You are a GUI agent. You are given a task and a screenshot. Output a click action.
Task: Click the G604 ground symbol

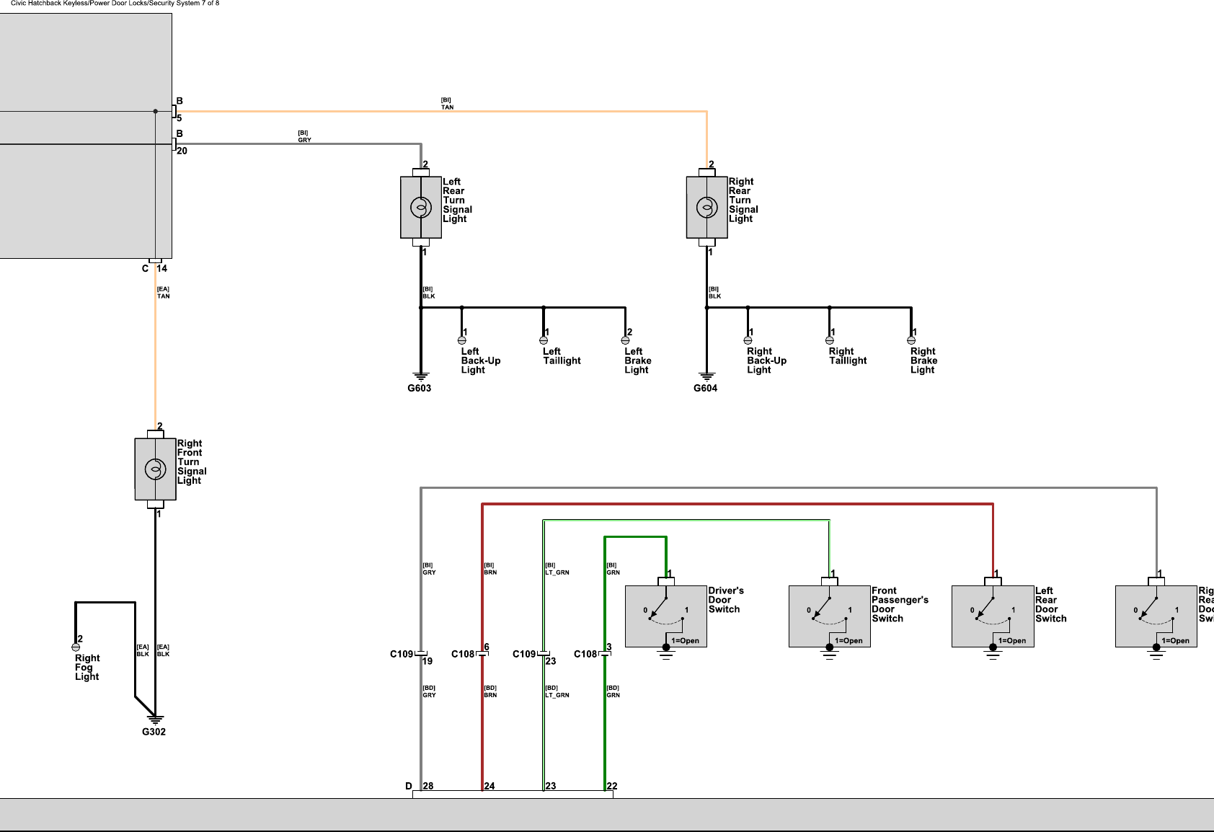point(706,376)
